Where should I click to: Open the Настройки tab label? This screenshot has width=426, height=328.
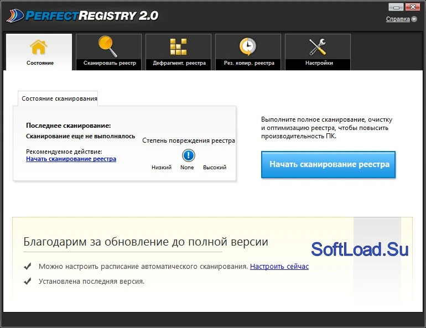(319, 63)
